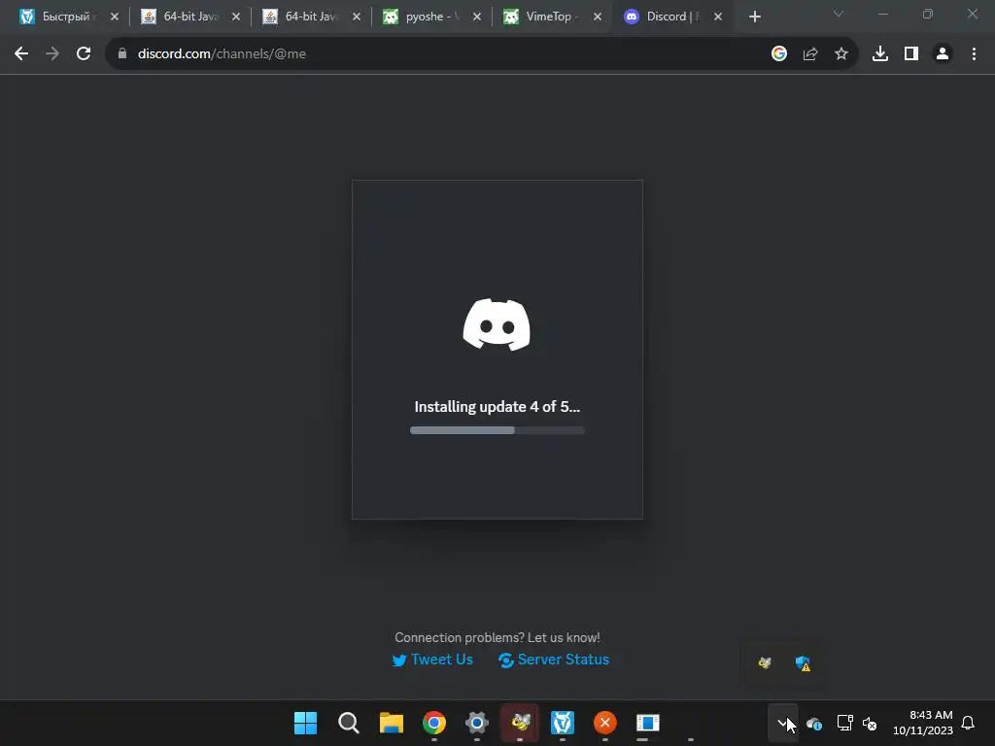Close the VimeTop tab
Viewport: 995px width, 746px height.
coord(598,17)
